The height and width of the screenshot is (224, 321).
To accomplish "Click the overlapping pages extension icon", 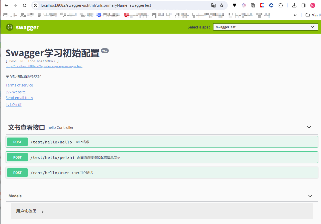I will point(253,5).
